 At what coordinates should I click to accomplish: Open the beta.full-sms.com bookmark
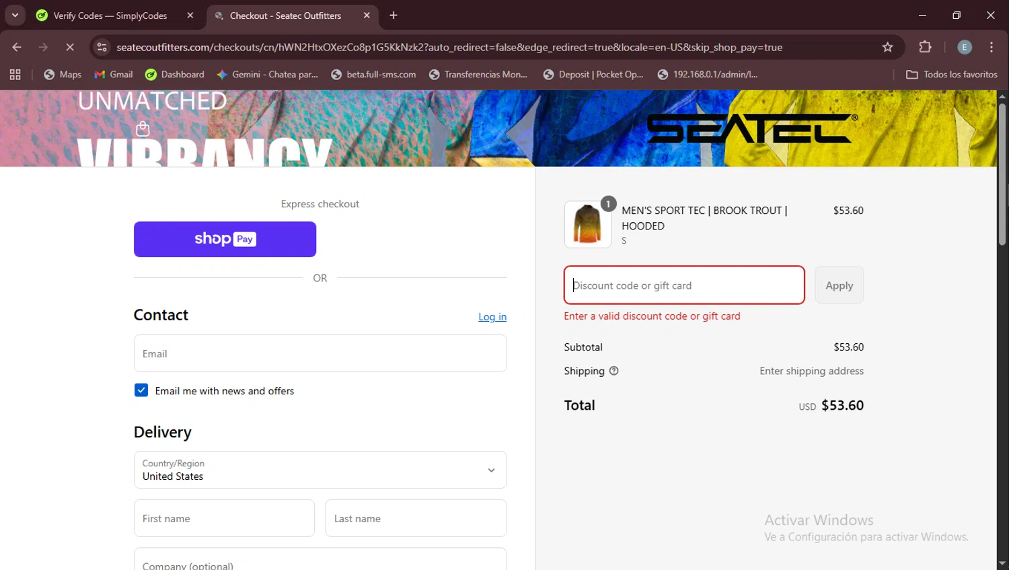[373, 75]
